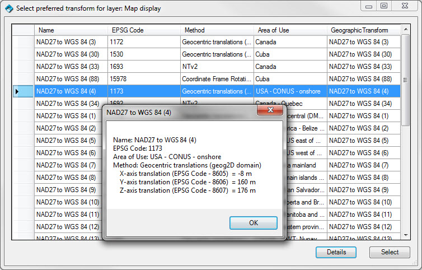
Task: Select name cell NAD27 to WGS 84 (6)
Action: (x=68, y=153)
